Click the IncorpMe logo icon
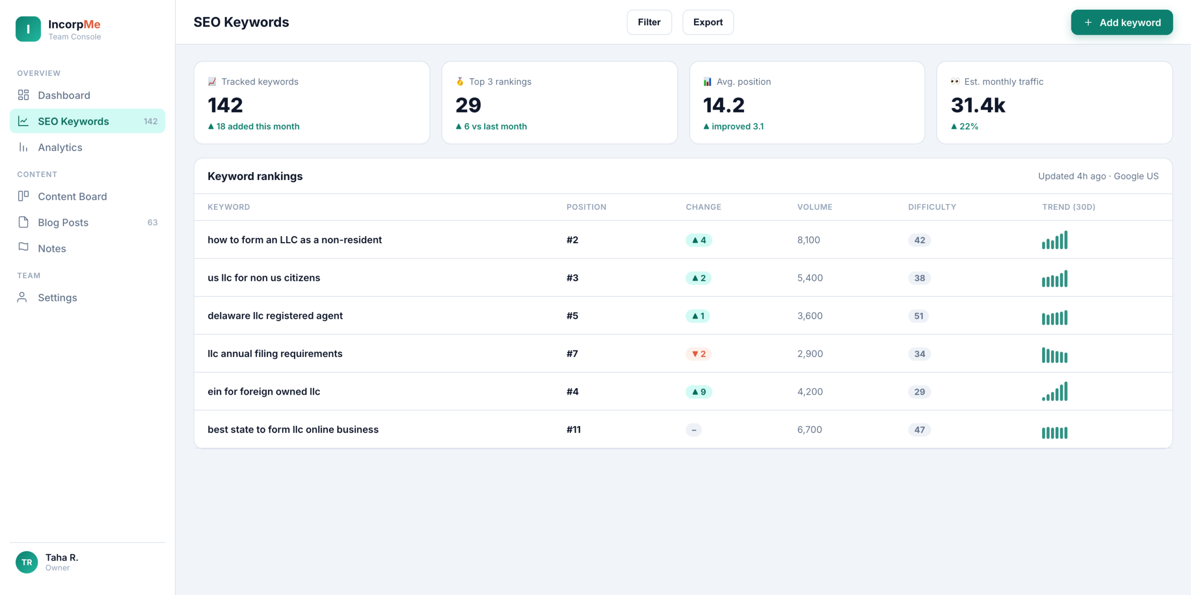 (28, 29)
